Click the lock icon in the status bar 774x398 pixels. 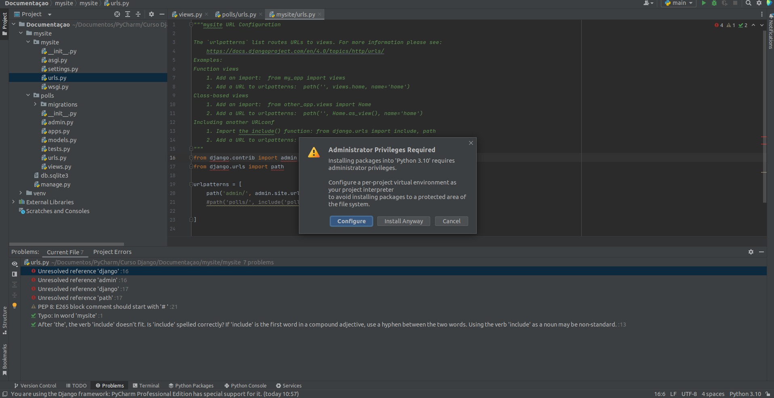[x=768, y=394]
